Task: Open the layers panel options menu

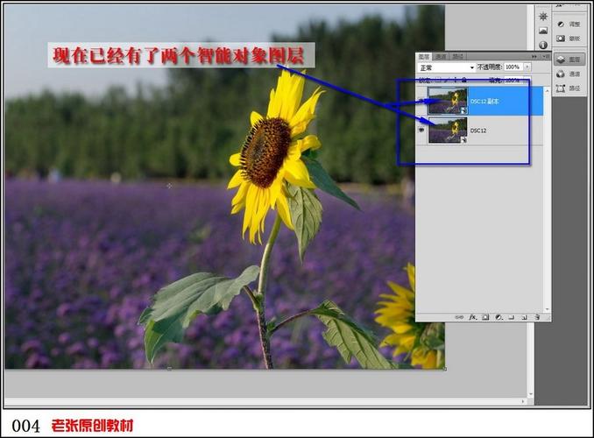Action: click(546, 56)
